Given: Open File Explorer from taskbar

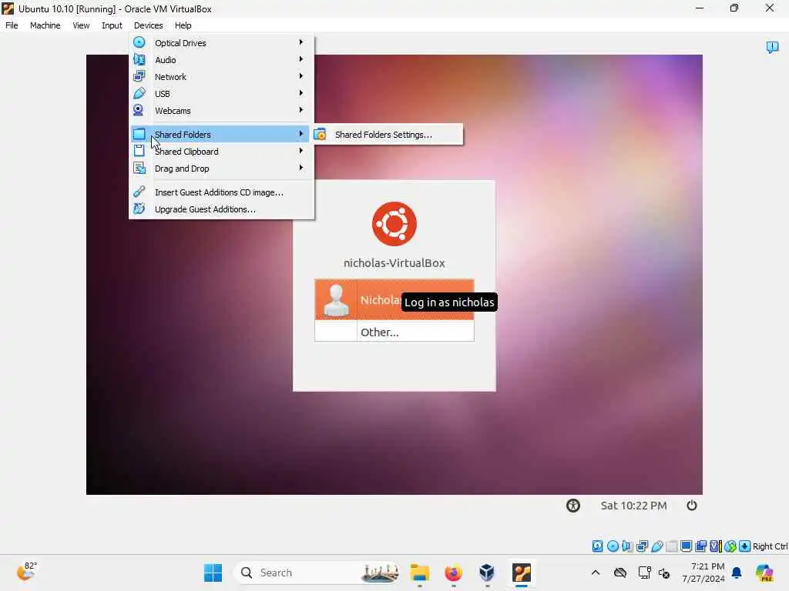Looking at the screenshot, I should click(420, 573).
